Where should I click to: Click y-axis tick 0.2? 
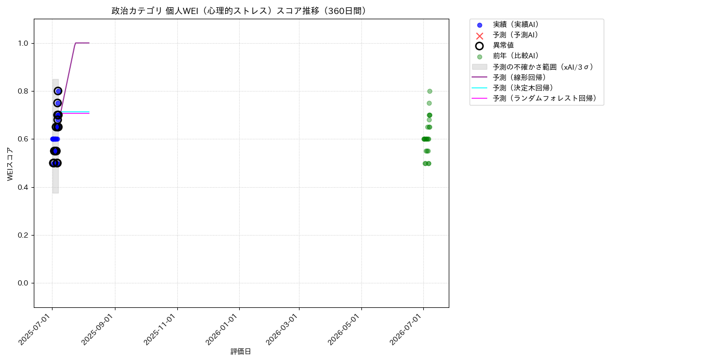(24, 235)
